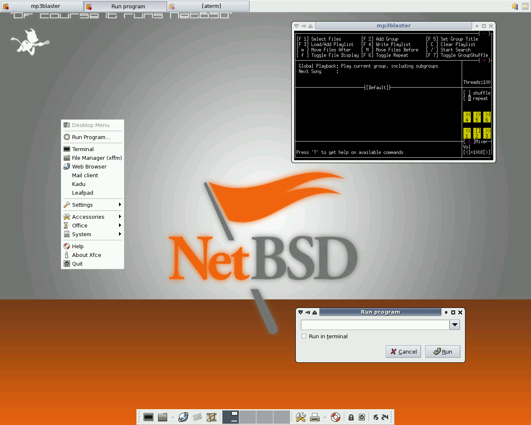Enable the Run in terminal checkbox
531x425 pixels.
[304, 336]
